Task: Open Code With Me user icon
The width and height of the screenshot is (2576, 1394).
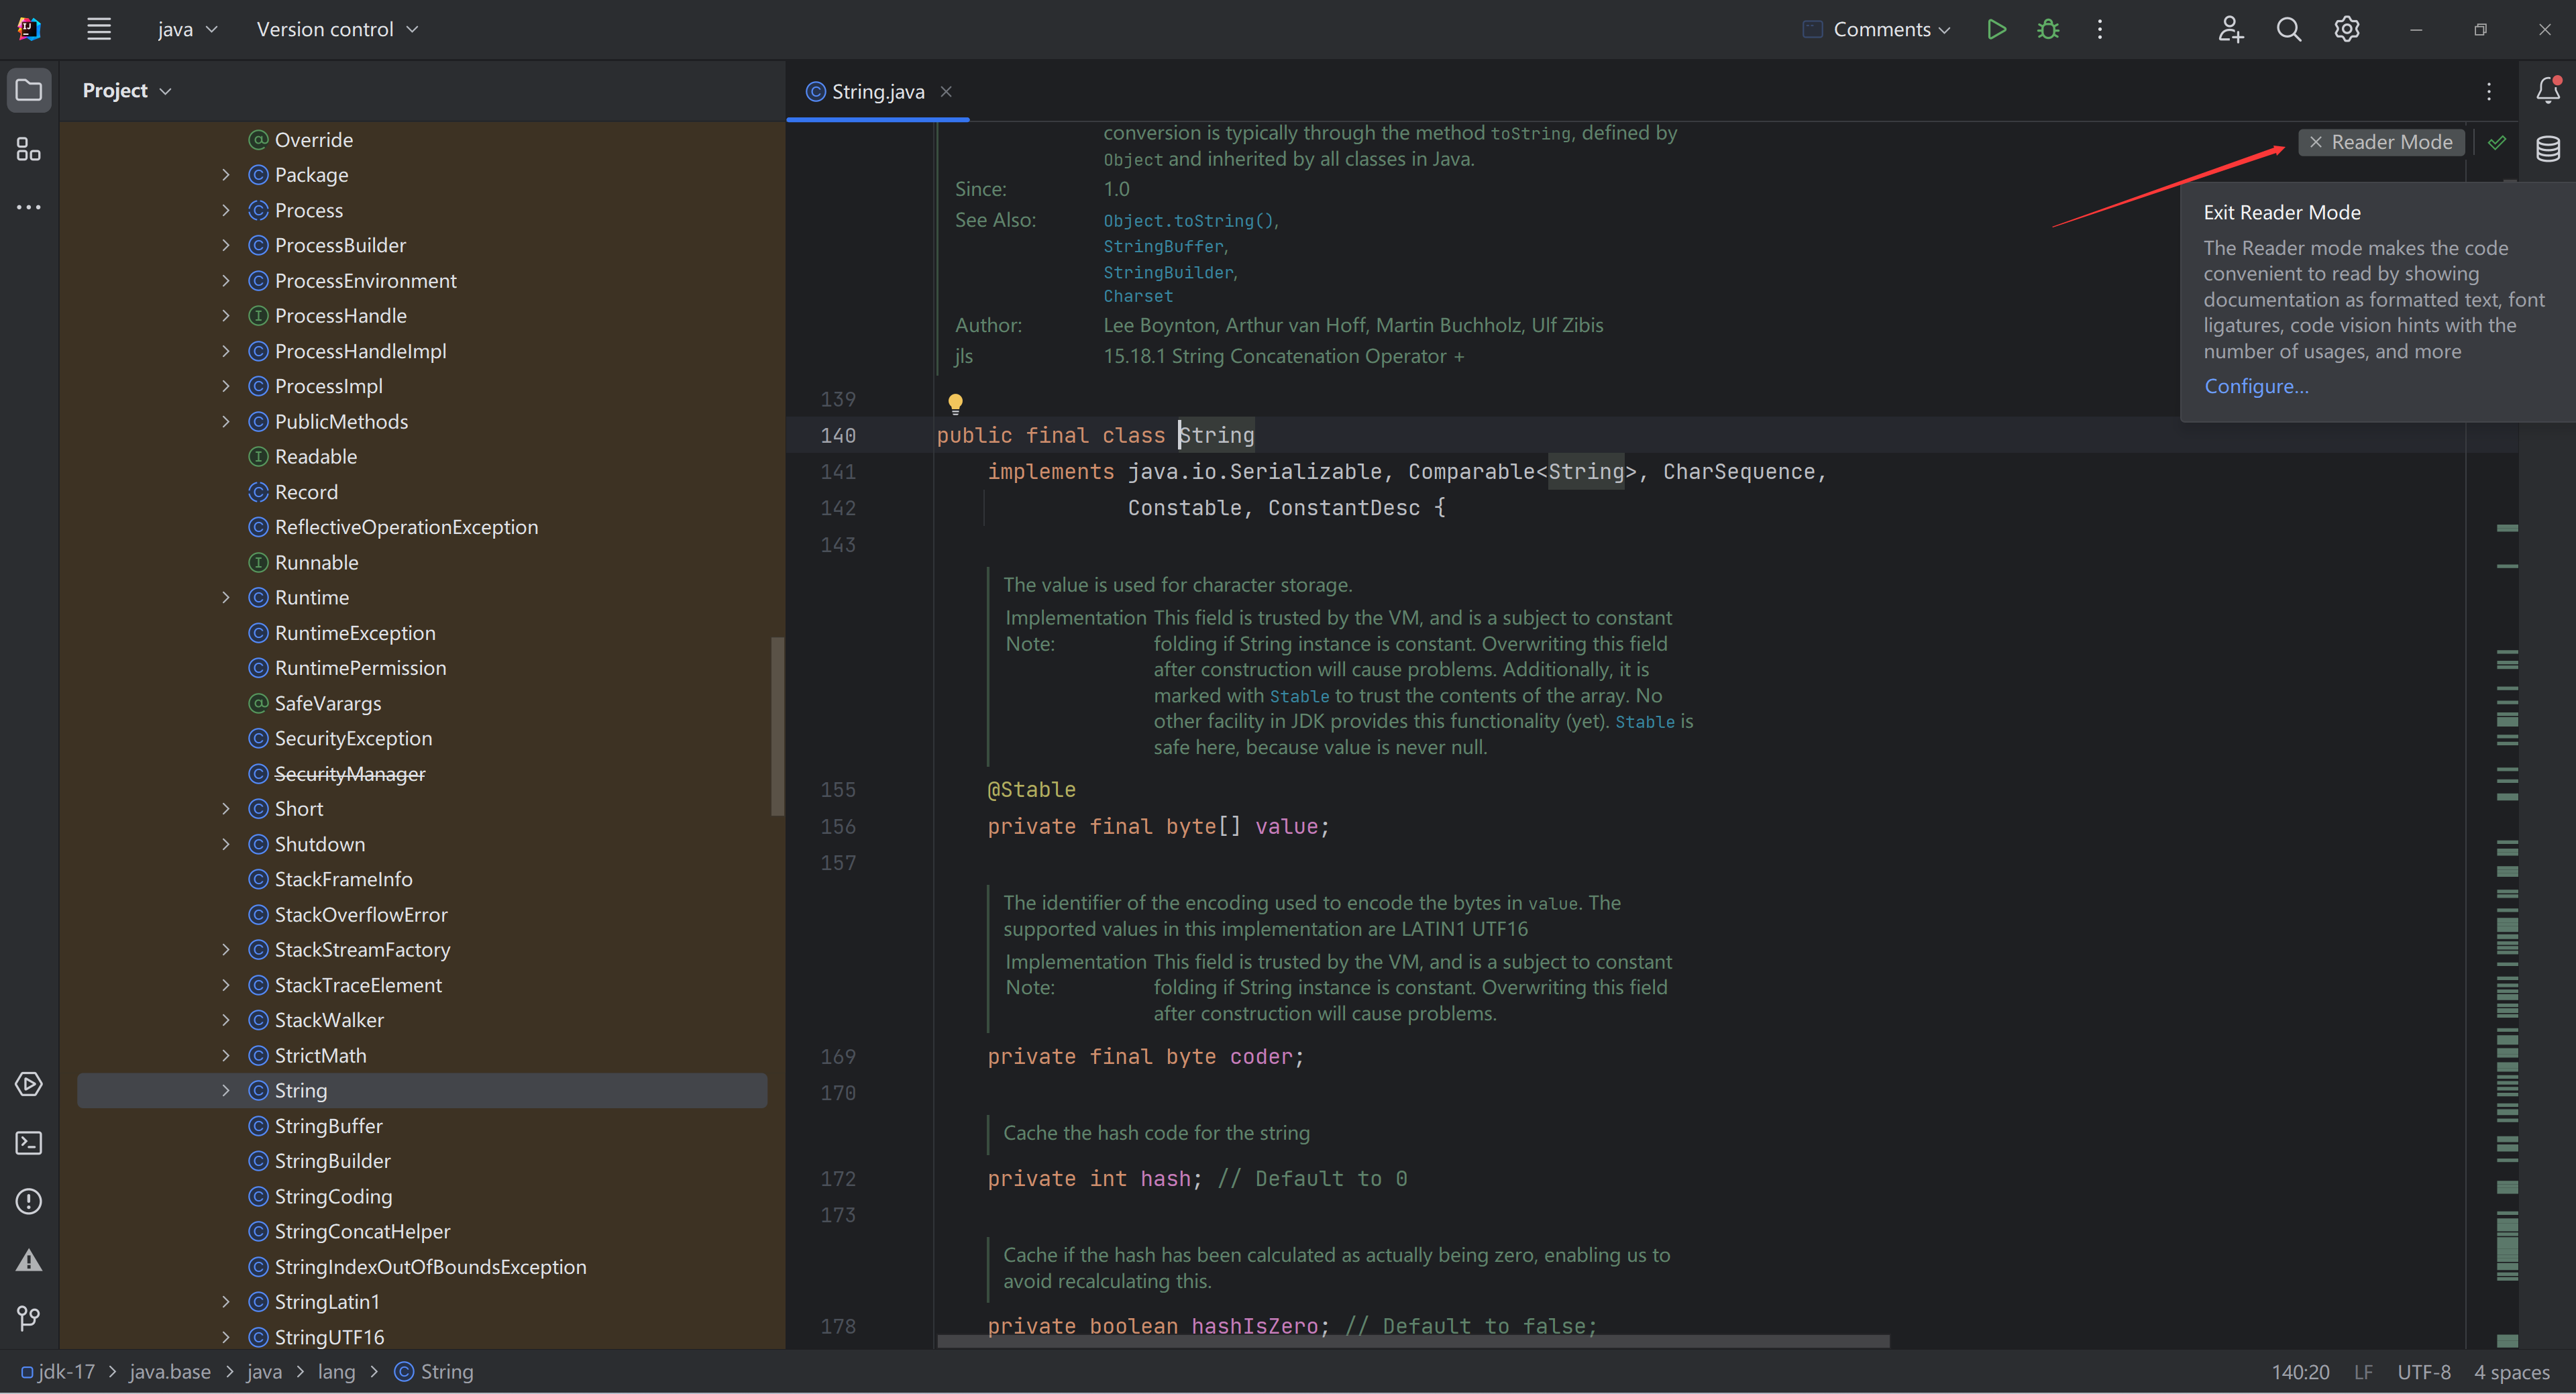Action: [2231, 29]
